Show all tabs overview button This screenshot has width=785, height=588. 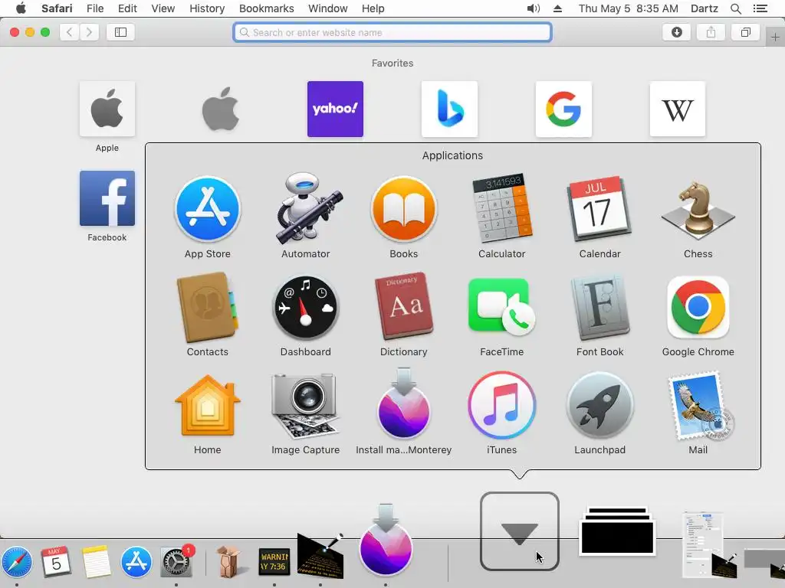(x=745, y=32)
